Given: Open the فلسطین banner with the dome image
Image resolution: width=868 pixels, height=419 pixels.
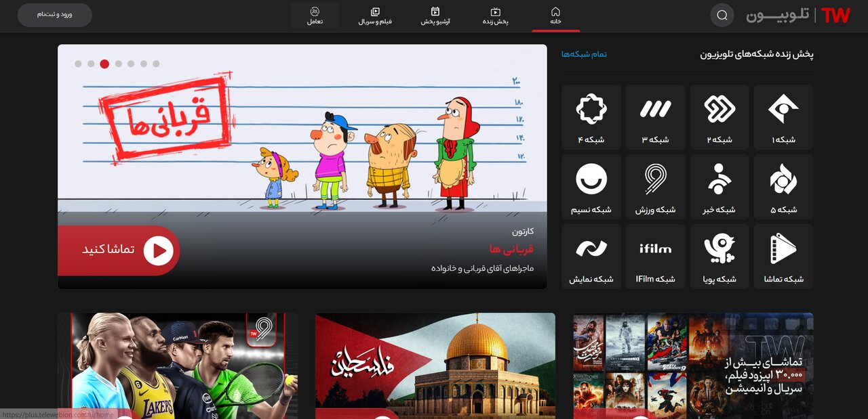Looking at the screenshot, I should [x=435, y=366].
